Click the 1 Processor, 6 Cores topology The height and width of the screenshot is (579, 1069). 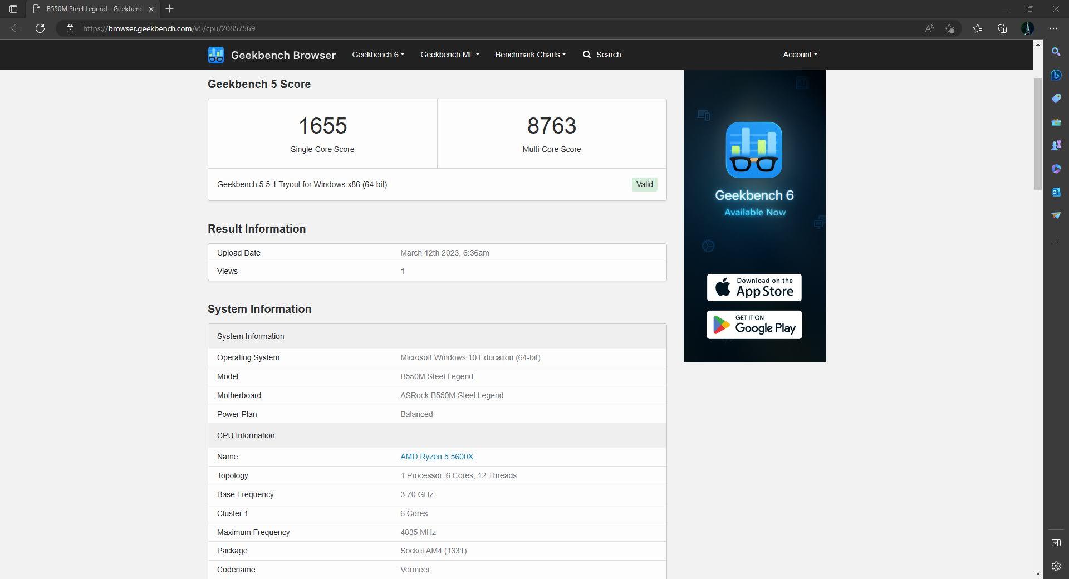(x=459, y=475)
